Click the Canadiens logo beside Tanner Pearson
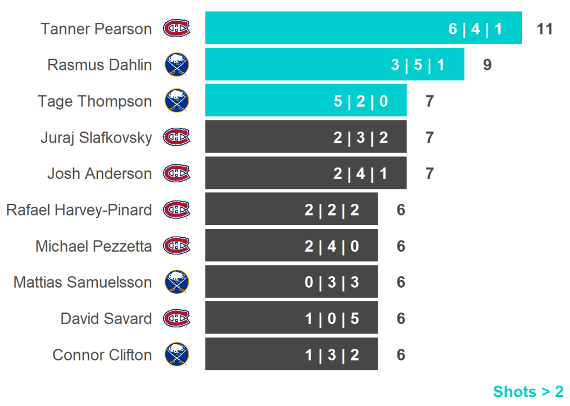This screenshot has height=406, width=570. [176, 28]
